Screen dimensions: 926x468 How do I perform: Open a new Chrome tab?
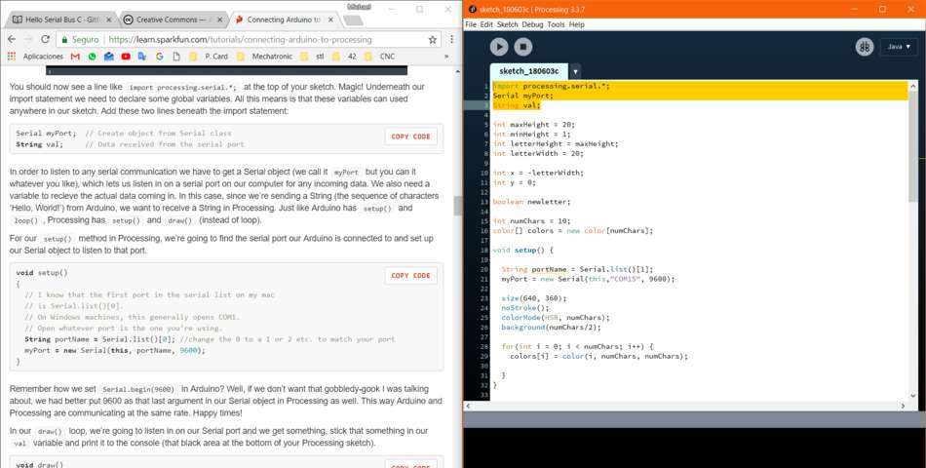tap(353, 20)
